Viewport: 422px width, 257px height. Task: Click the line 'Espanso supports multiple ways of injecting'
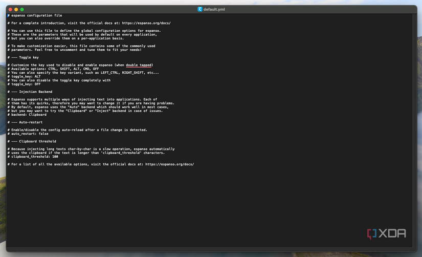click(82, 99)
